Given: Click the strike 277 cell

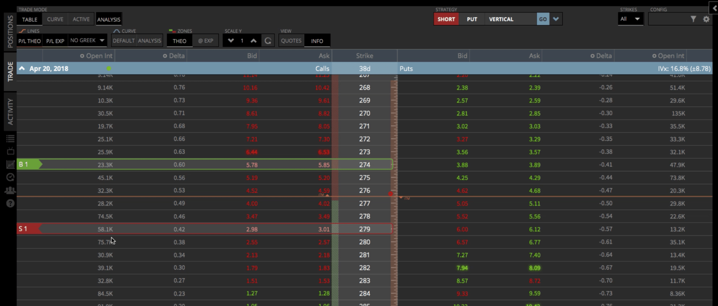Looking at the screenshot, I should click(364, 203).
